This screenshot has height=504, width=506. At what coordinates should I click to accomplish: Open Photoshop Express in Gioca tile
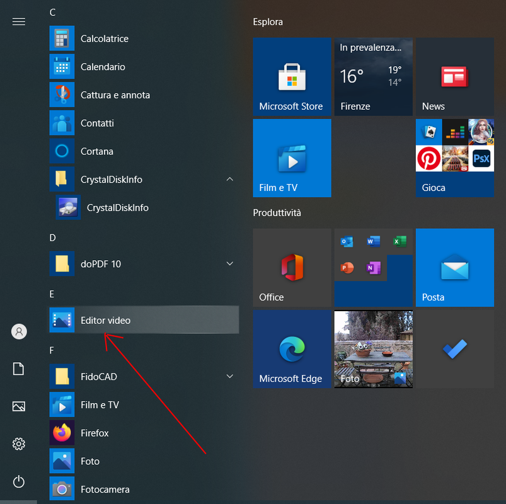coord(481,158)
